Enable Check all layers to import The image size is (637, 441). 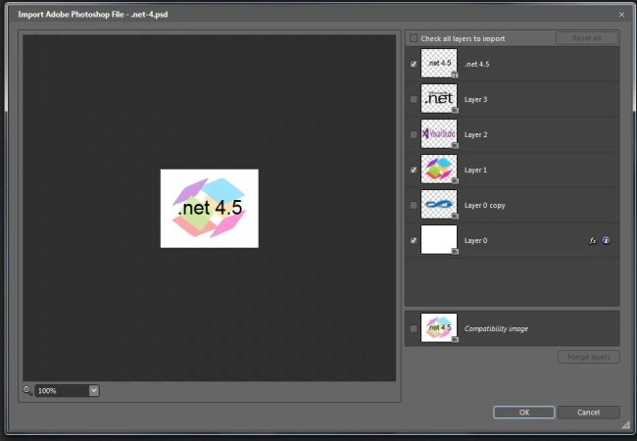click(x=414, y=38)
